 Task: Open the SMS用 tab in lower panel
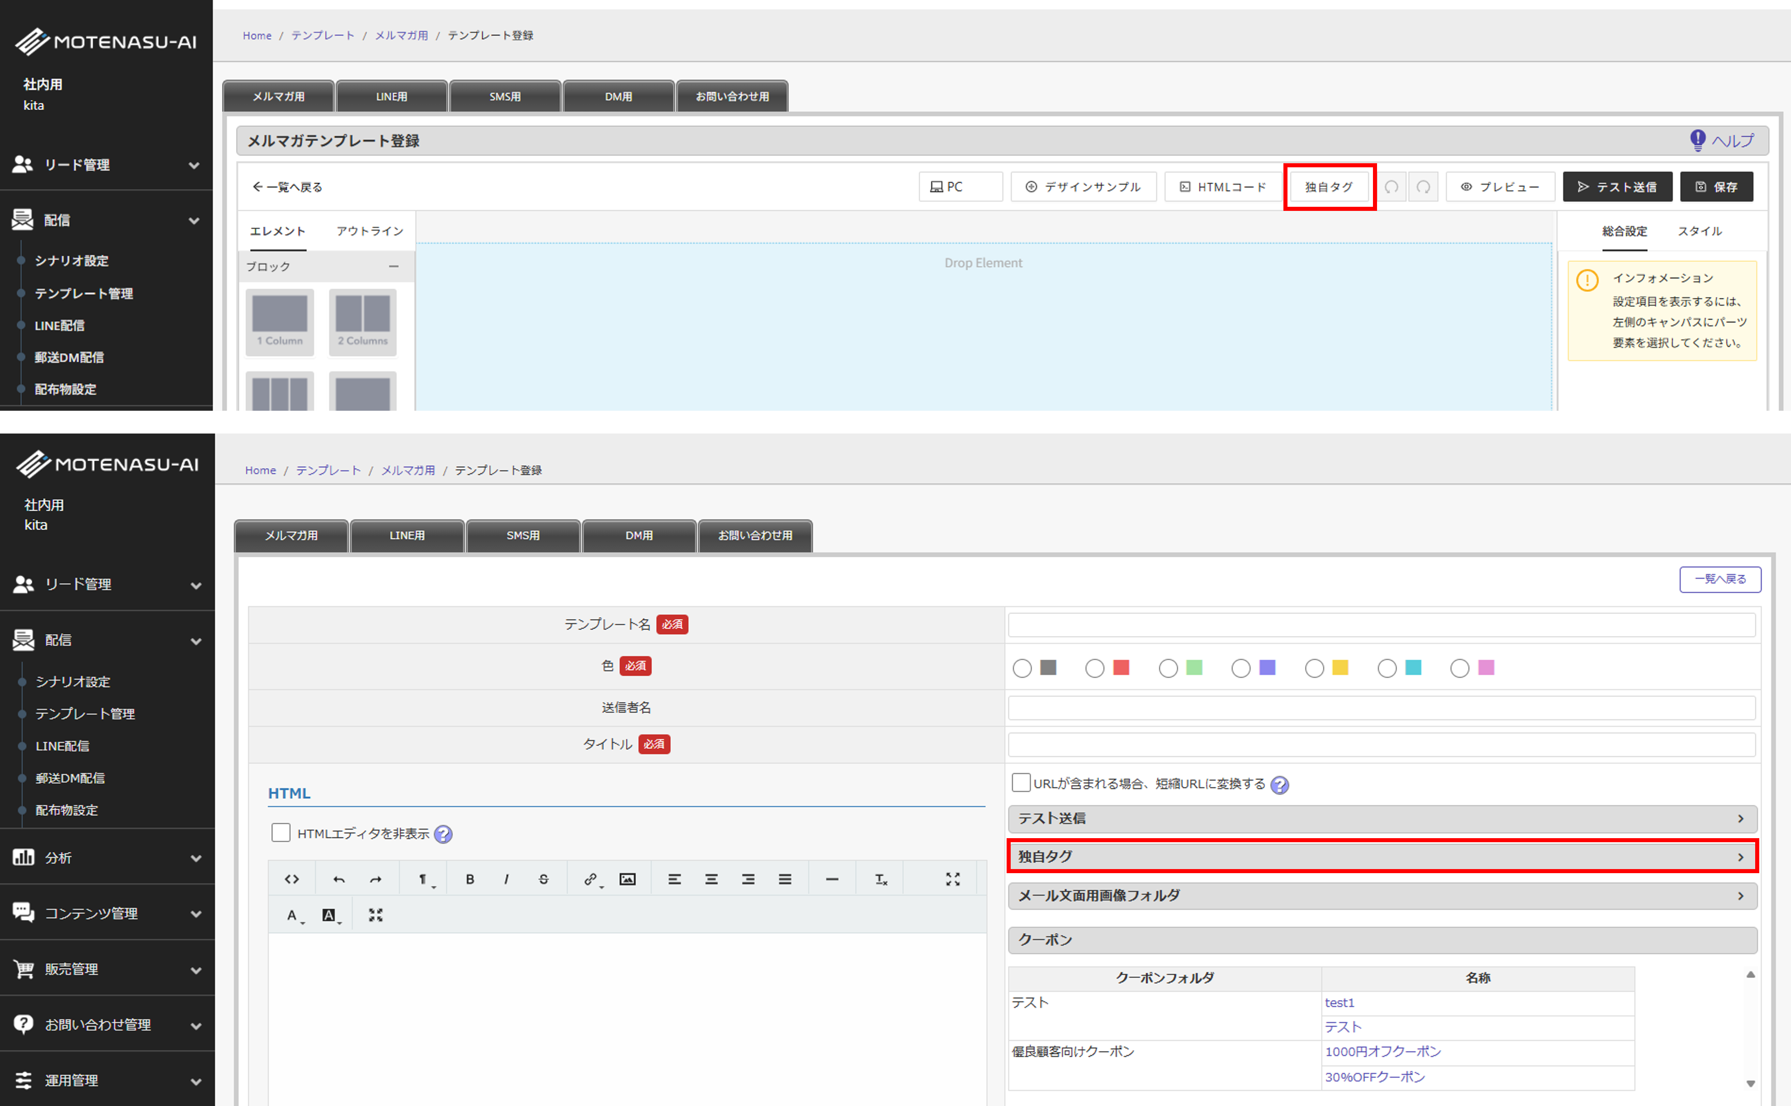coord(523,535)
